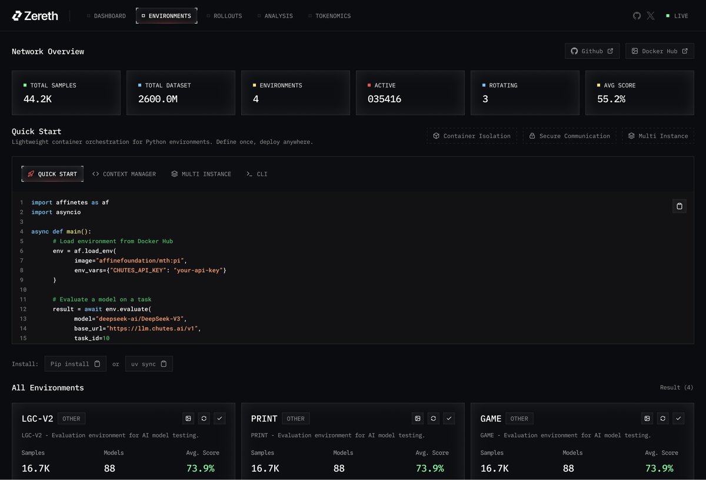Click the Rotating stat card

click(525, 93)
